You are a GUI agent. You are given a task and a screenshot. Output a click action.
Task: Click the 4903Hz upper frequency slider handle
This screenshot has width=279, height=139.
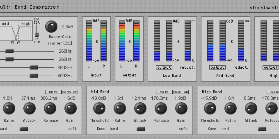click(x=34, y=67)
